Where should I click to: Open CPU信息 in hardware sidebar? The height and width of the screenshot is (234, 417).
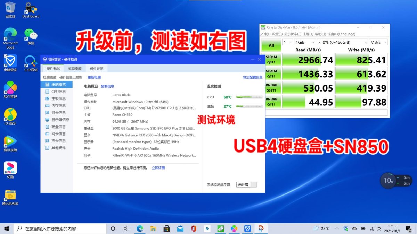point(58,92)
